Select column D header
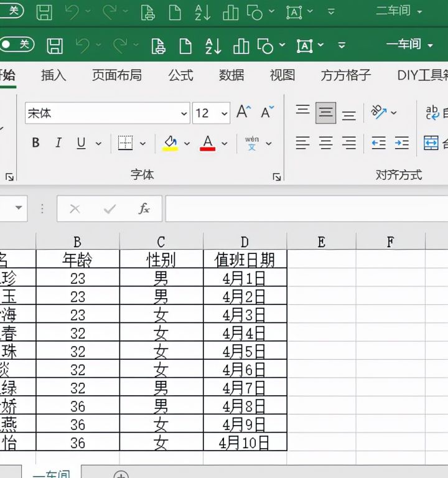 coord(245,241)
